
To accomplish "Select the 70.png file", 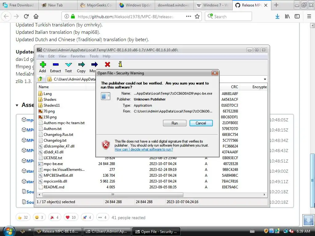I will pyautogui.click(x=49, y=111).
